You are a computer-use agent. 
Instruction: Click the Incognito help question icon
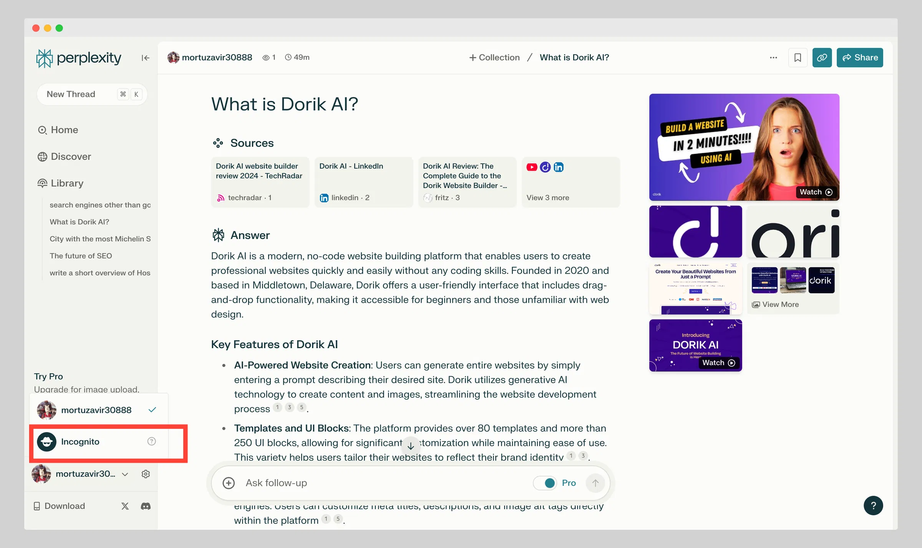(152, 441)
